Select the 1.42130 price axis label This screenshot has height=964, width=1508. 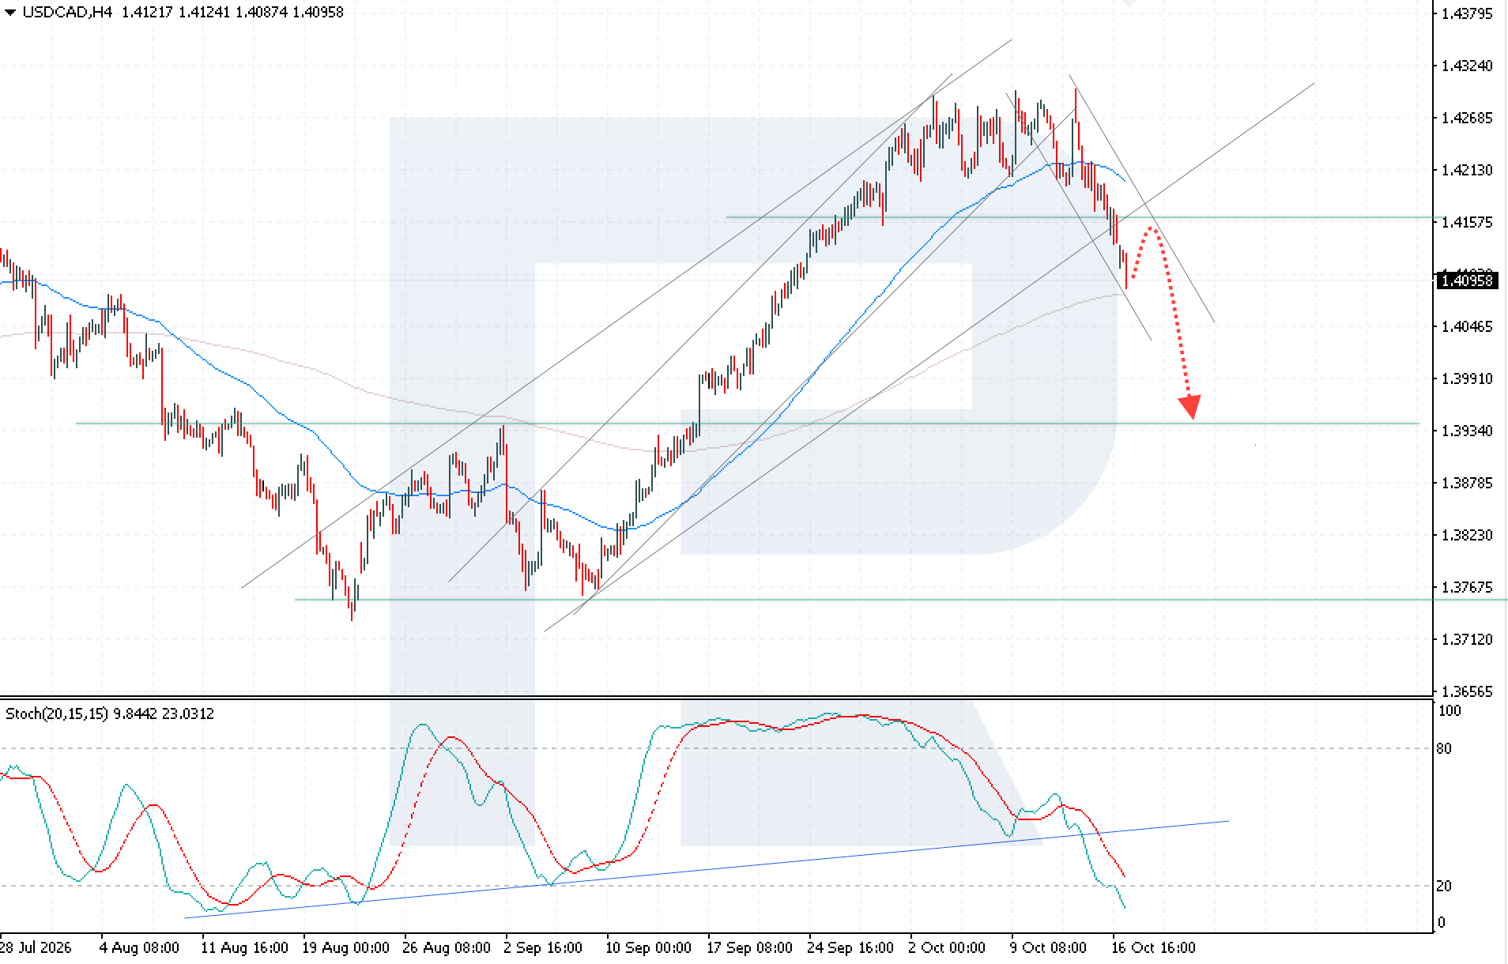[x=1467, y=170]
